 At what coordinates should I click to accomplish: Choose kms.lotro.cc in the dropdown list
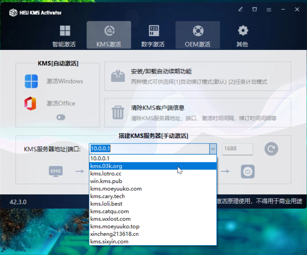coord(153,174)
